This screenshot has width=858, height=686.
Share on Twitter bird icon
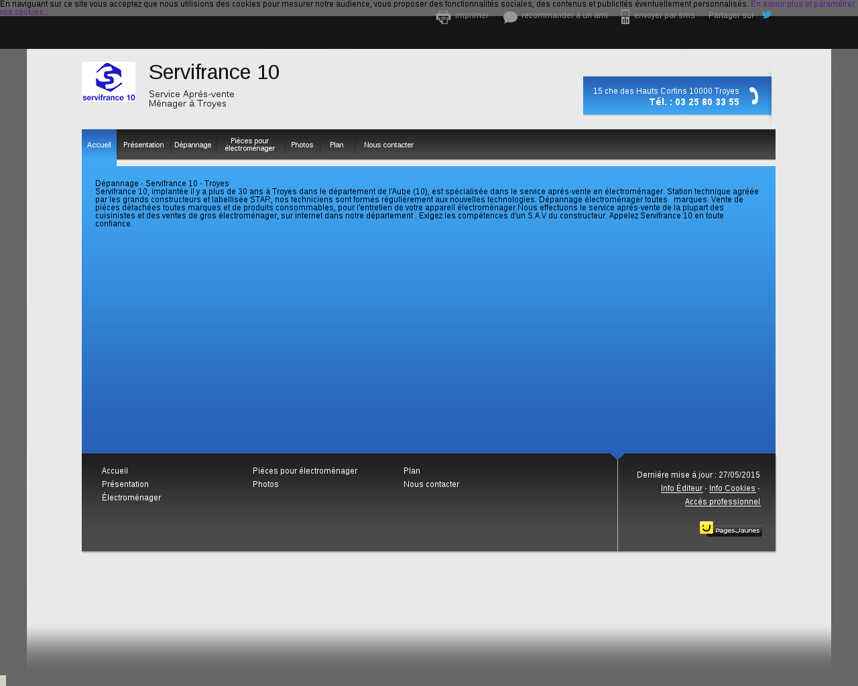pos(767,15)
